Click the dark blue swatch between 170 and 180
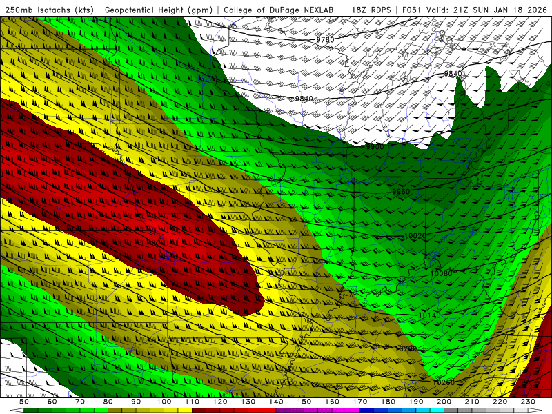552x414 pixels. pos(367,411)
